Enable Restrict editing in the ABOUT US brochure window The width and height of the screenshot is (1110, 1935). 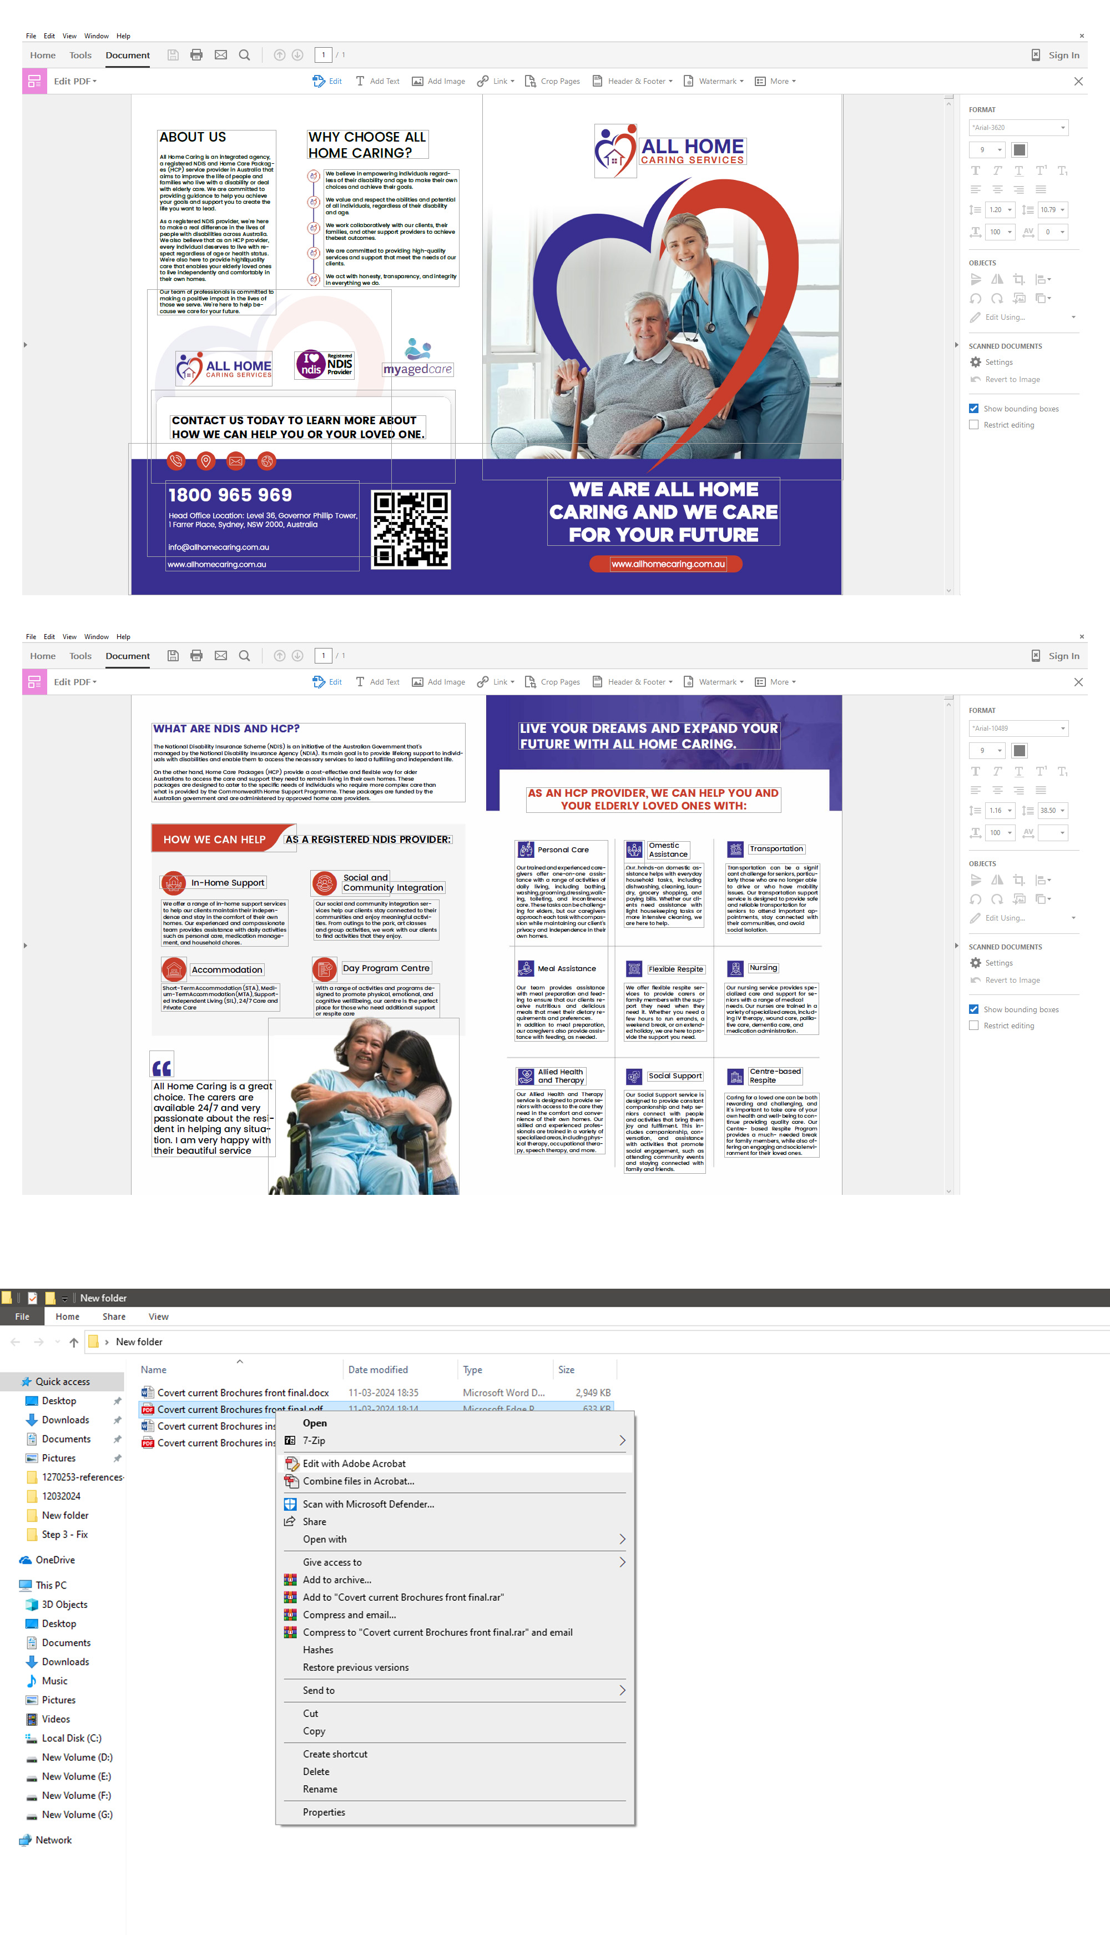973,425
